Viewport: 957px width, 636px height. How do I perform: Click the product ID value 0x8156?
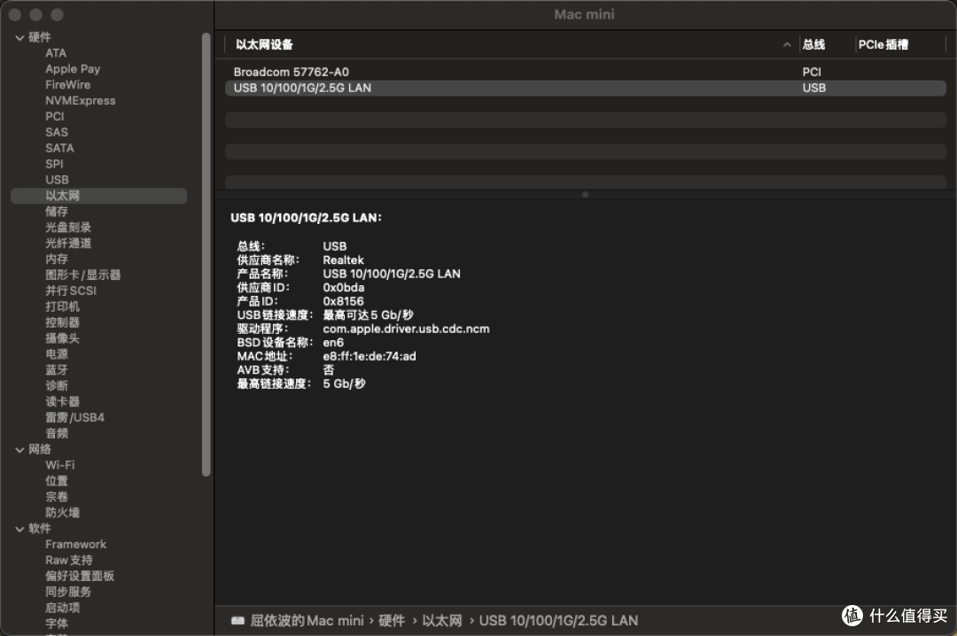[x=343, y=301]
